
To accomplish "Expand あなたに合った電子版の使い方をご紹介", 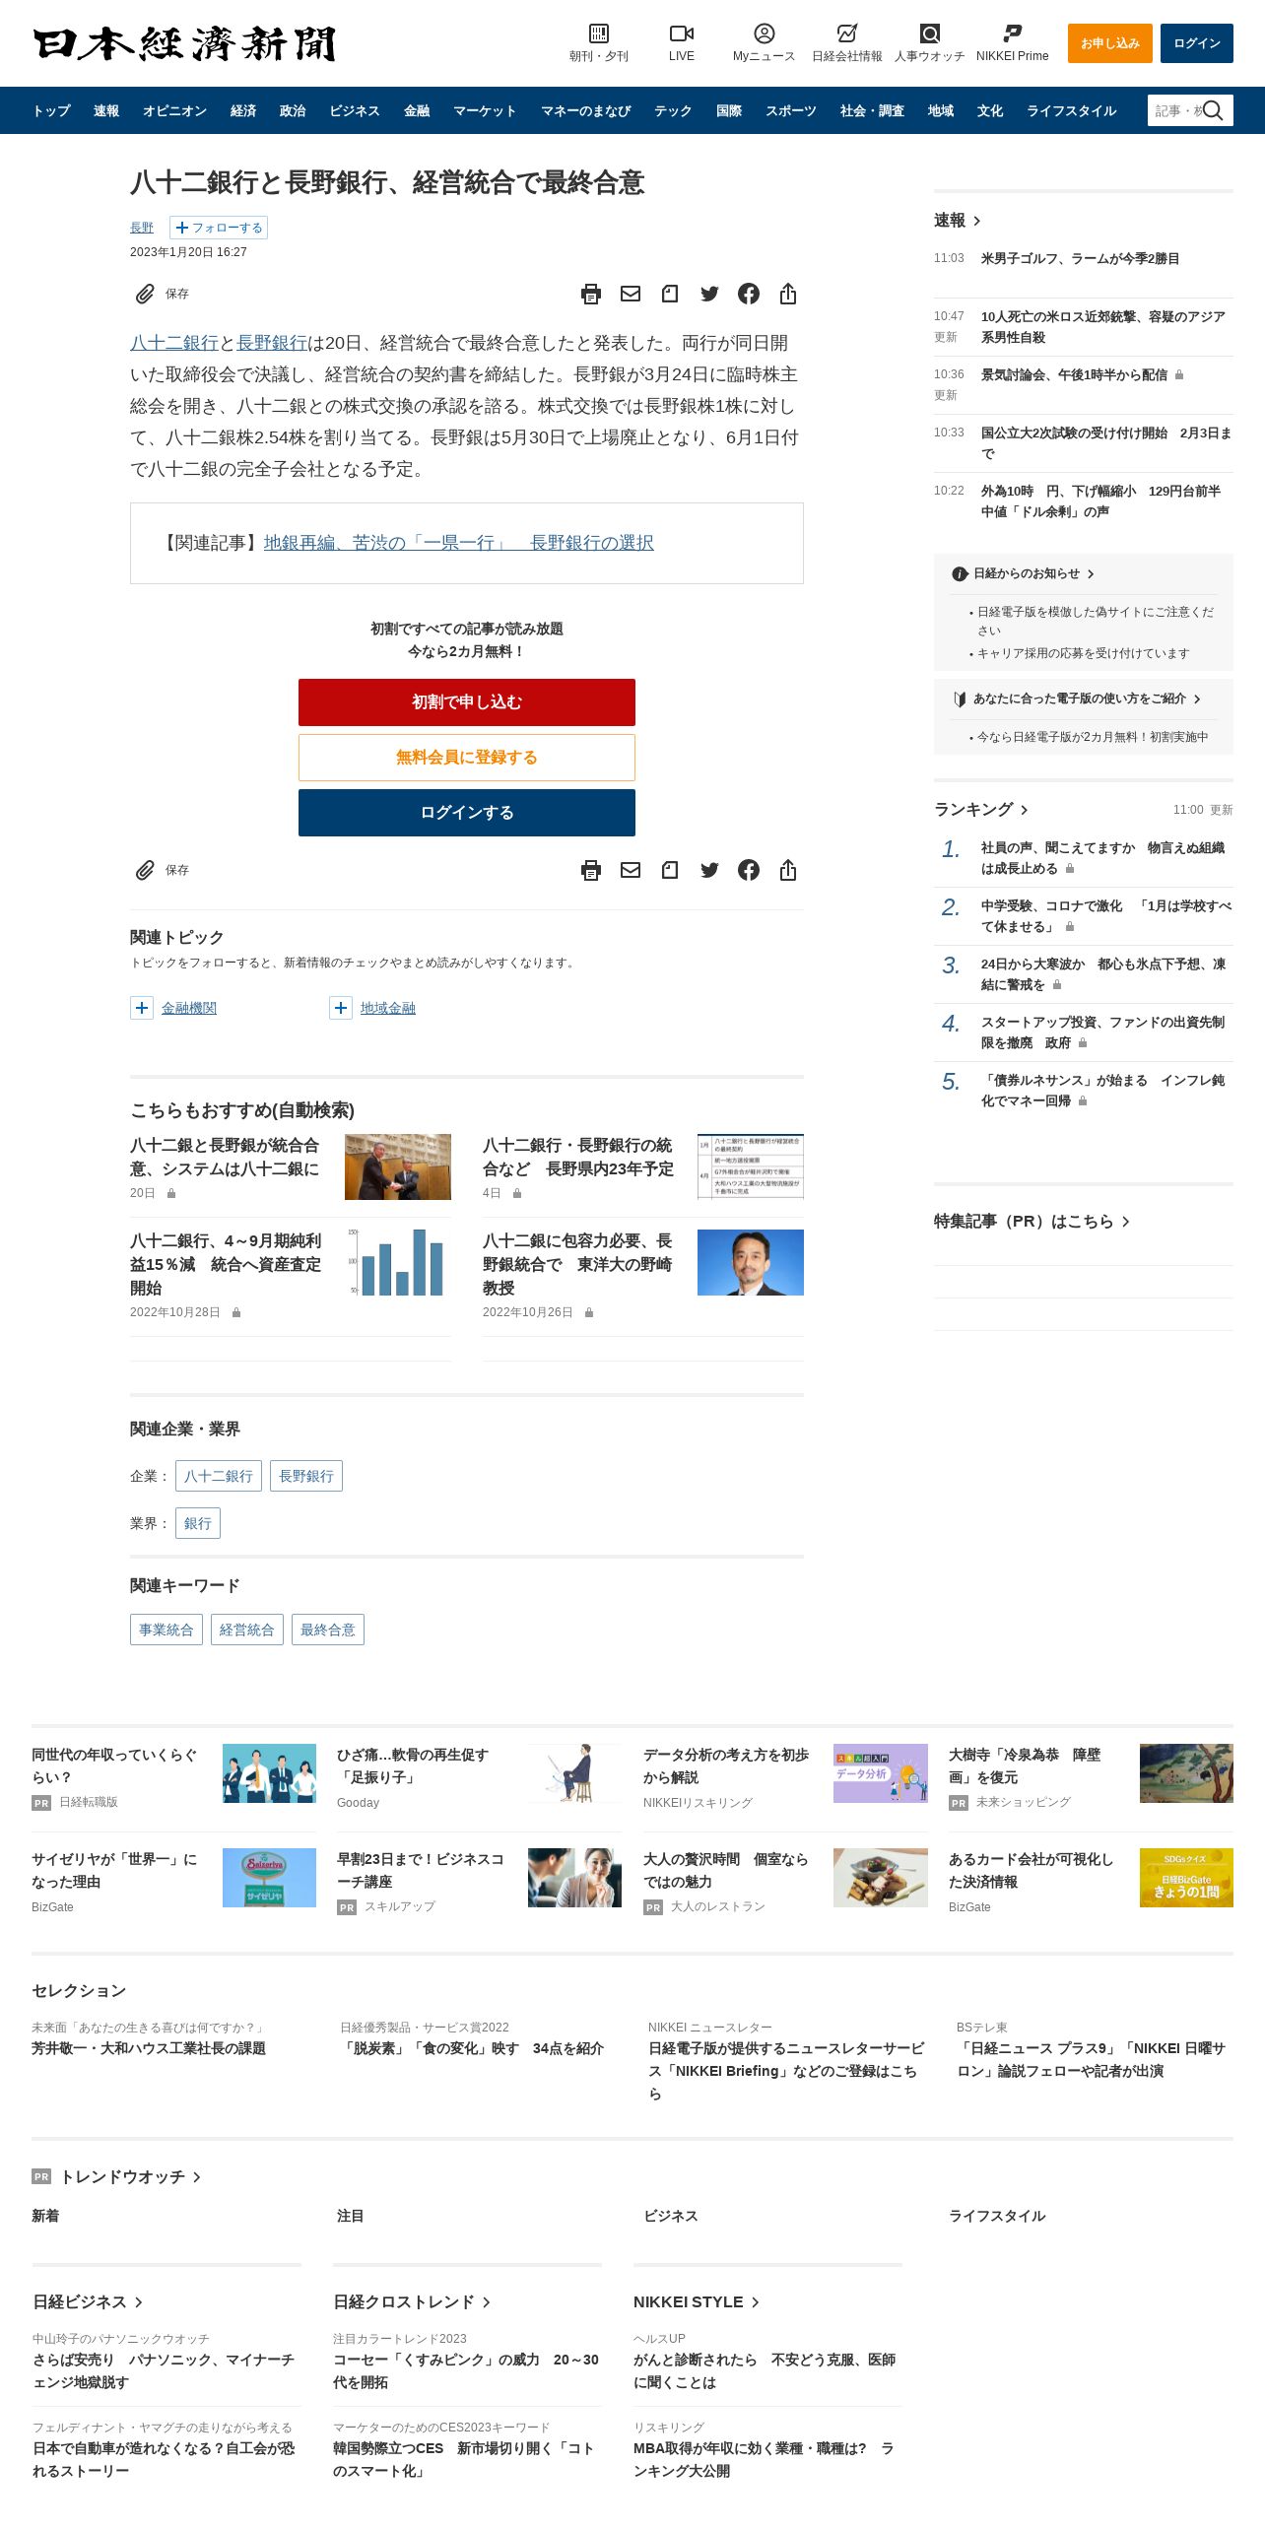I will pyautogui.click(x=1077, y=699).
